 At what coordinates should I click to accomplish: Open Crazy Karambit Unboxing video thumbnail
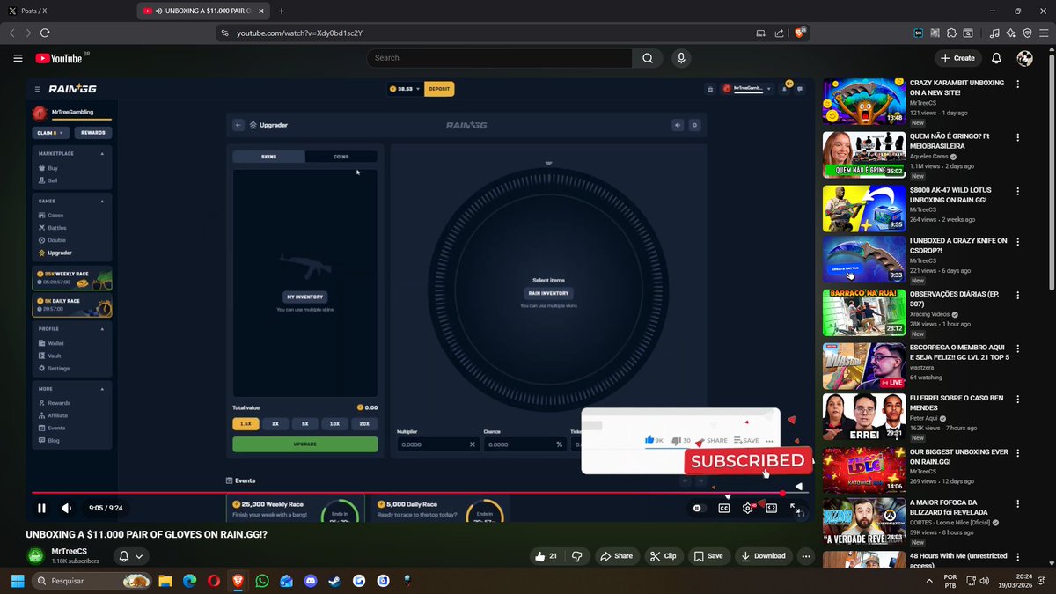click(863, 102)
